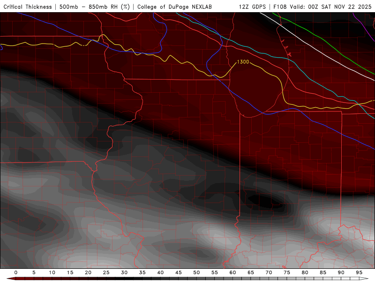375x281 pixels.
Task: Click colorbar tick label "75"
Action: coord(287,273)
